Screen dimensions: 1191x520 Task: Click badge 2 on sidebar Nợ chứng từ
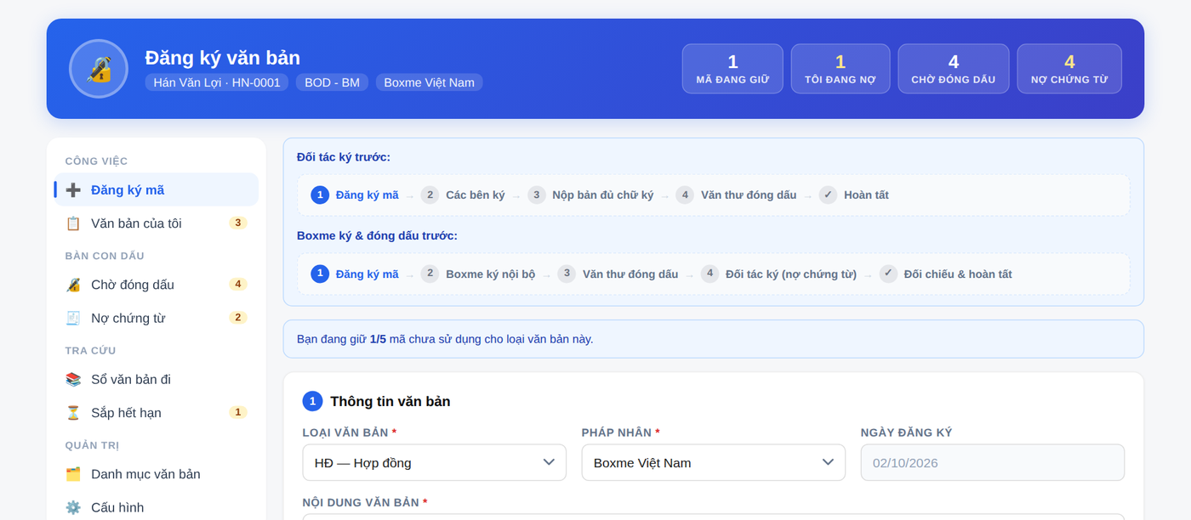pyautogui.click(x=238, y=318)
